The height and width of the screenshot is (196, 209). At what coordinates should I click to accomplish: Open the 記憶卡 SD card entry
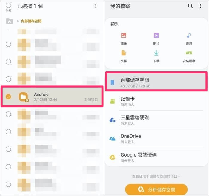point(156,101)
